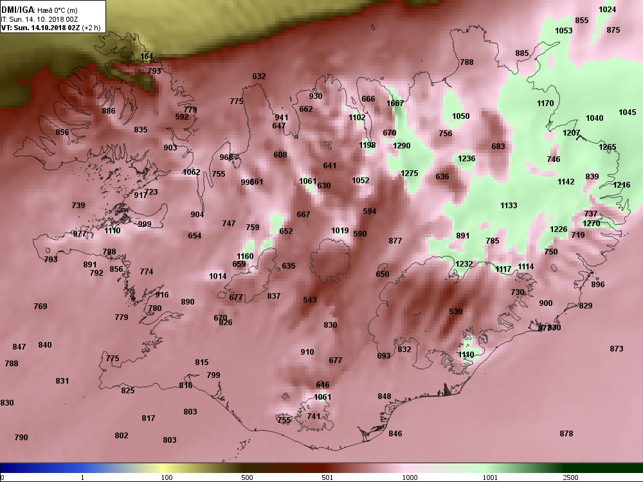Select the 1045 map value
Image resolution: width=643 pixels, height=482 pixels.
pos(628,112)
